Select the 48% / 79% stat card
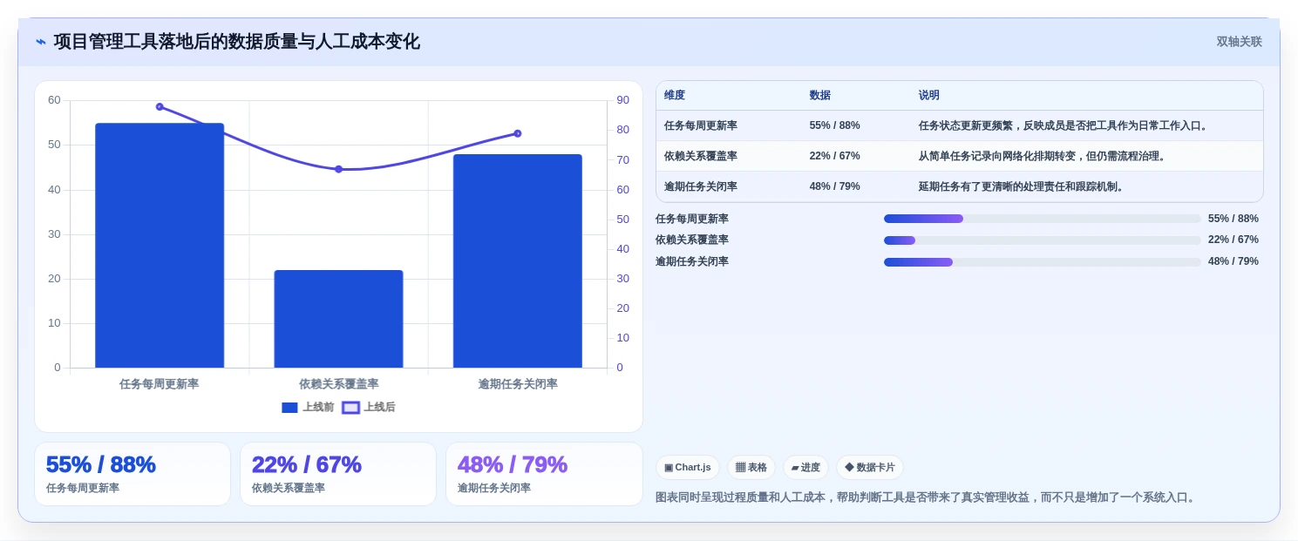The height and width of the screenshot is (541, 1298). [x=544, y=474]
